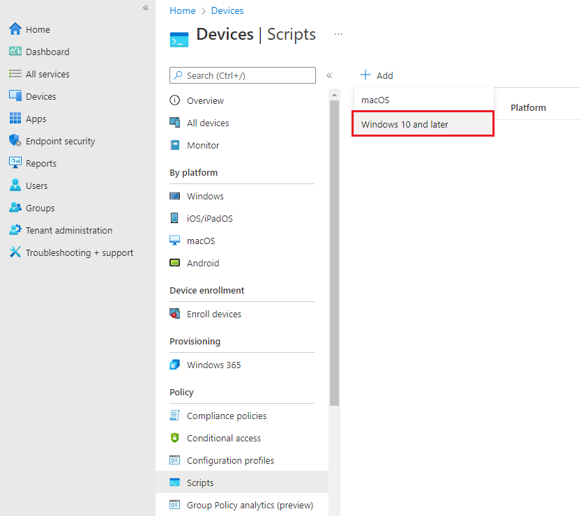Image resolution: width=581 pixels, height=516 pixels.
Task: Click the Tenant administration gear icon
Action: 15,229
